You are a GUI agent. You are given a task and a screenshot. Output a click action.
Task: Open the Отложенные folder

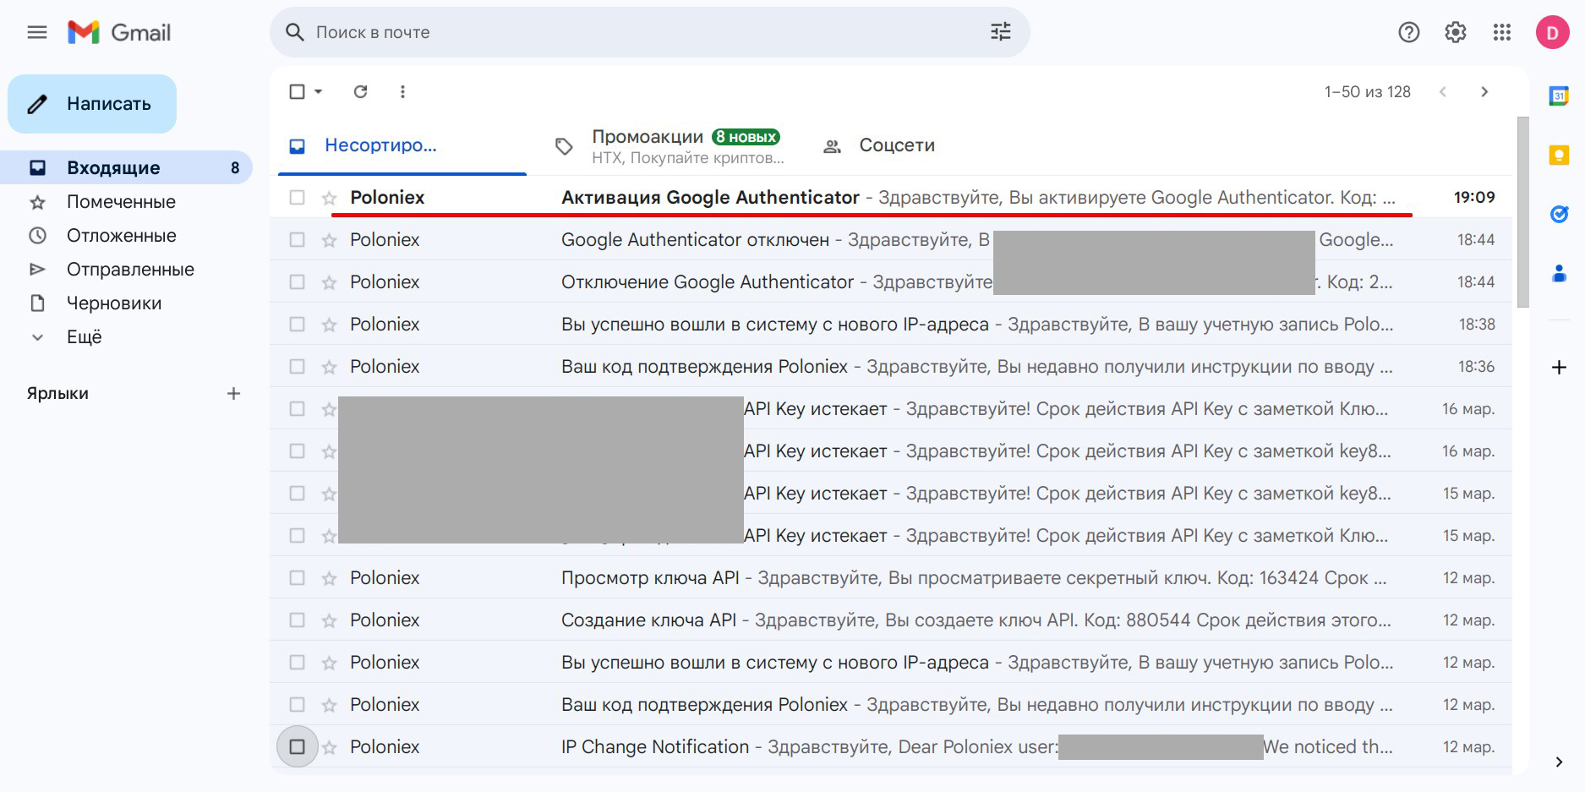point(127,235)
